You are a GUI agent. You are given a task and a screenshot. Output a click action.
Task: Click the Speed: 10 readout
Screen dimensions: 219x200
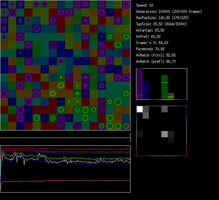pyautogui.click(x=145, y=5)
